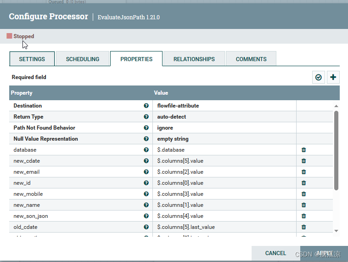The height and width of the screenshot is (262, 348).
Task: Open help icon for new_son_json property
Action: (146, 216)
